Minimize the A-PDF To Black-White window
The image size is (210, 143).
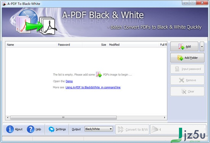(x=186, y=3)
